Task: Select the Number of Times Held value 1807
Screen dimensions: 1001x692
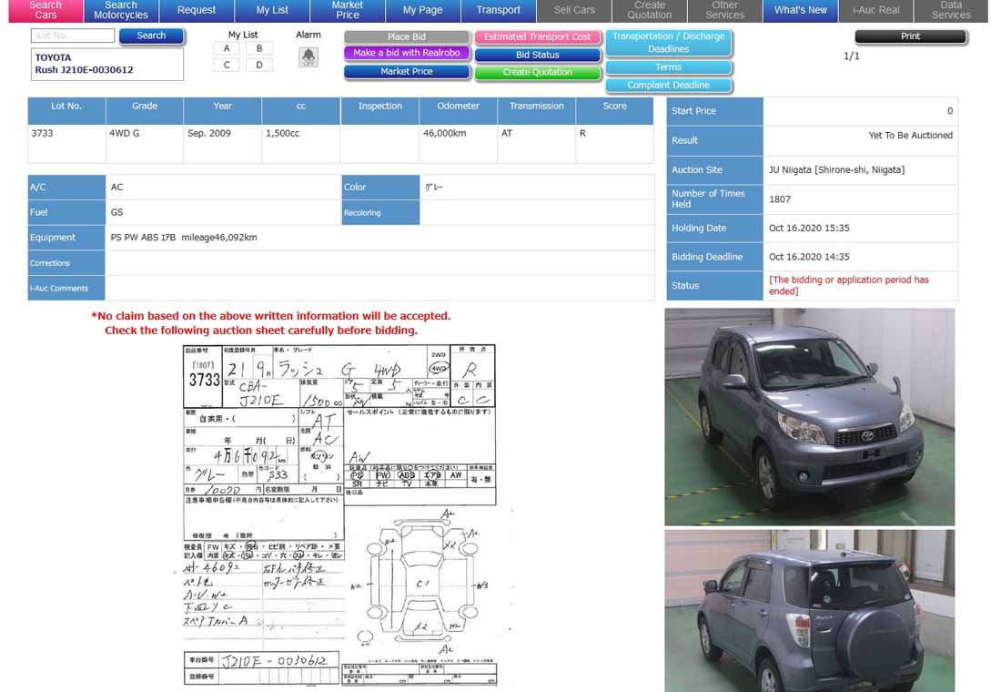Action: [x=780, y=199]
